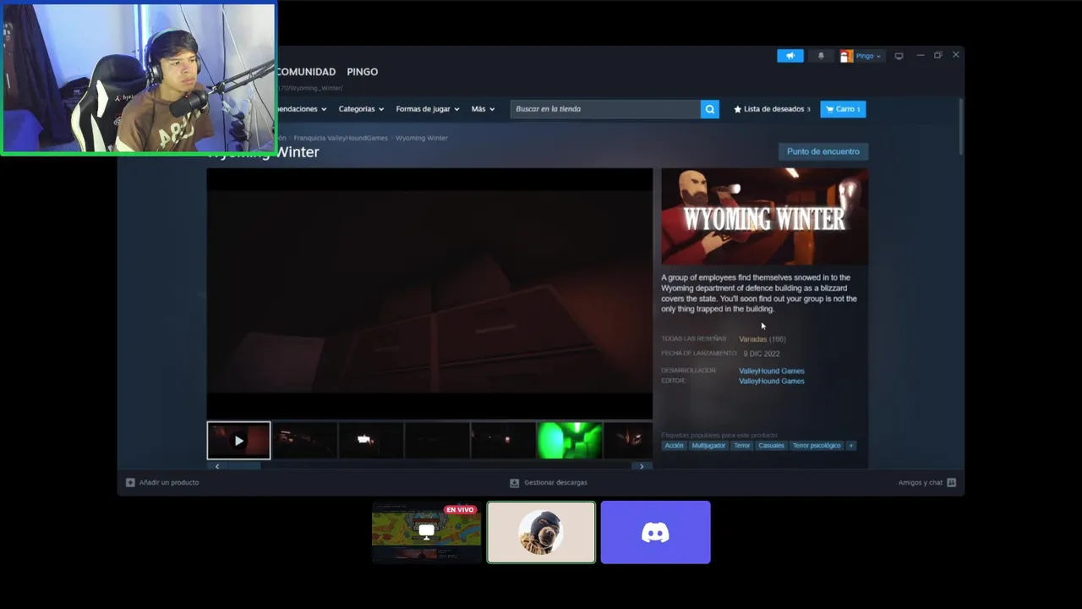
Task: Click the webcam overlay video
Action: 139,78
